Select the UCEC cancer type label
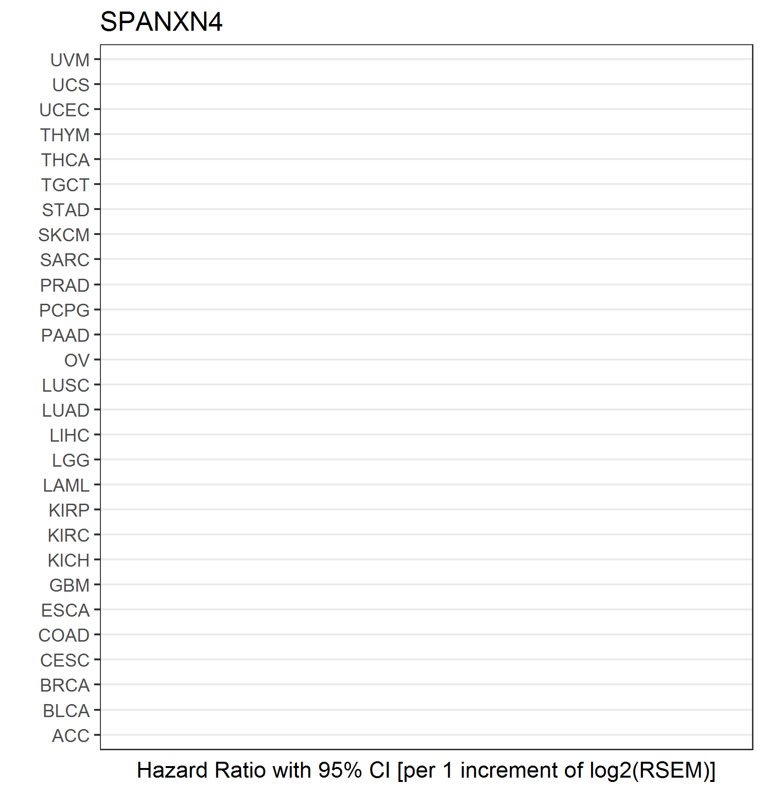Image resolution: width=764 pixels, height=793 pixels. point(64,110)
